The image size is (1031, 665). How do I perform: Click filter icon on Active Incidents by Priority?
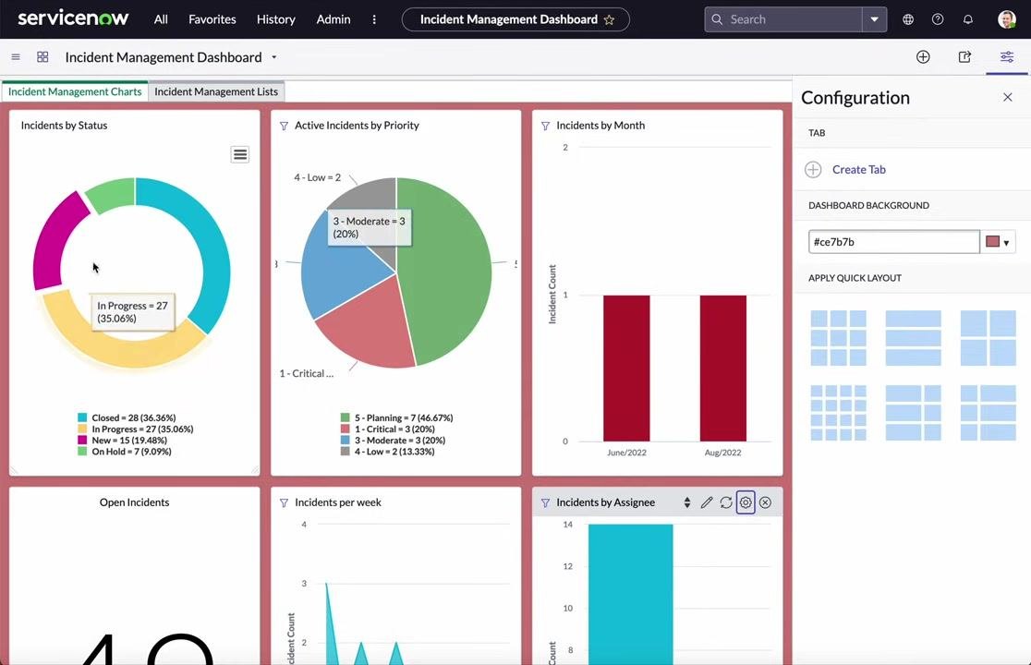coord(284,126)
